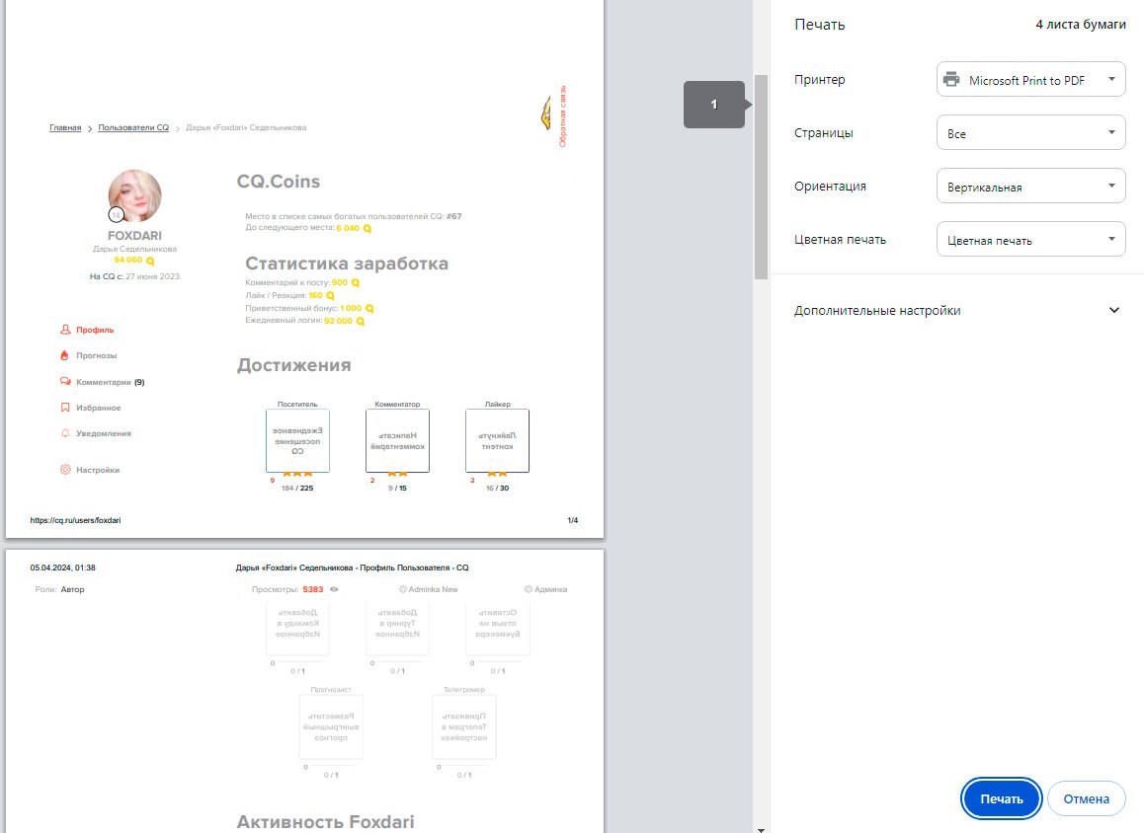Click the flame icon beside Прогнозы

tap(65, 355)
